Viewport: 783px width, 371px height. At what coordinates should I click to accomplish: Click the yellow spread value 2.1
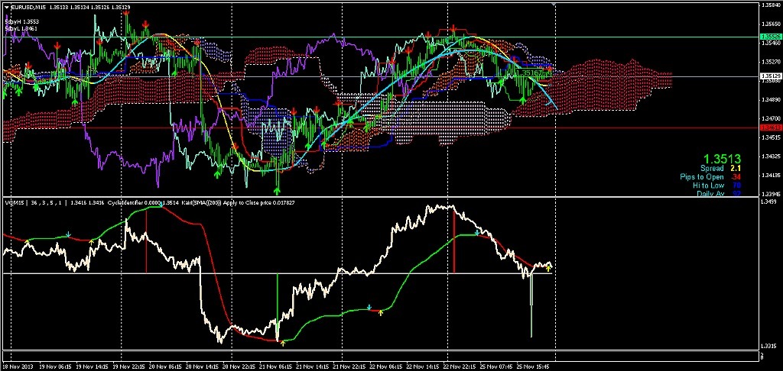(x=735, y=169)
